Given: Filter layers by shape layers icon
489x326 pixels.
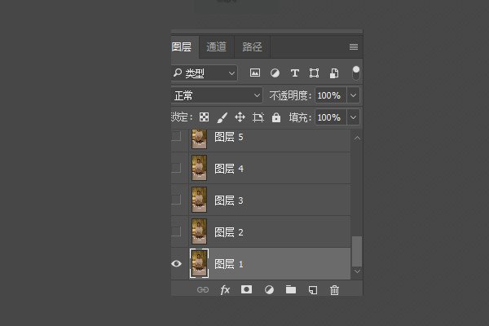Looking at the screenshot, I should tap(314, 73).
